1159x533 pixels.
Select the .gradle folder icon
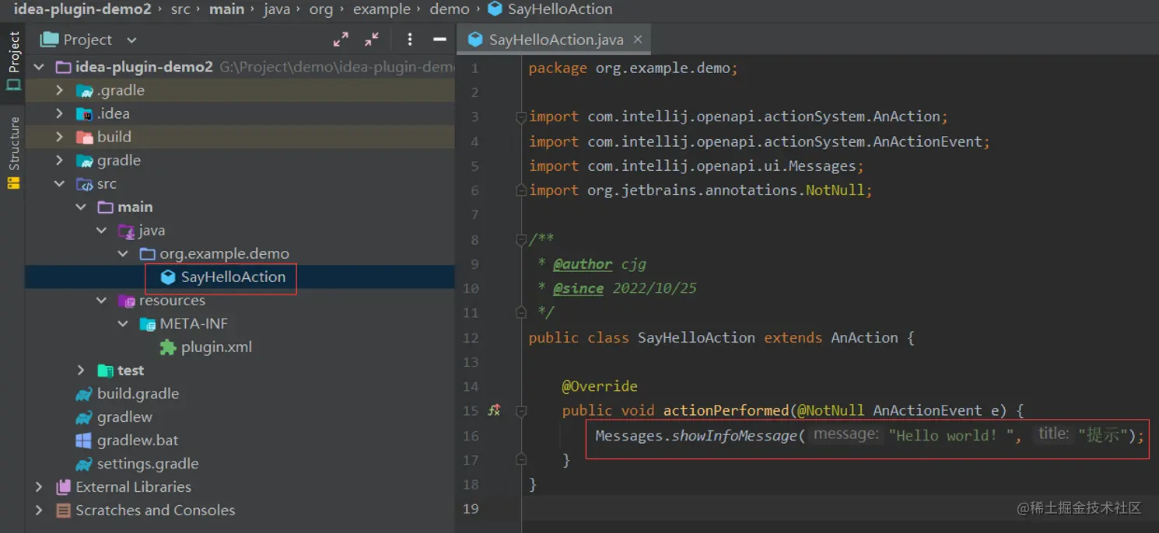[x=84, y=91]
